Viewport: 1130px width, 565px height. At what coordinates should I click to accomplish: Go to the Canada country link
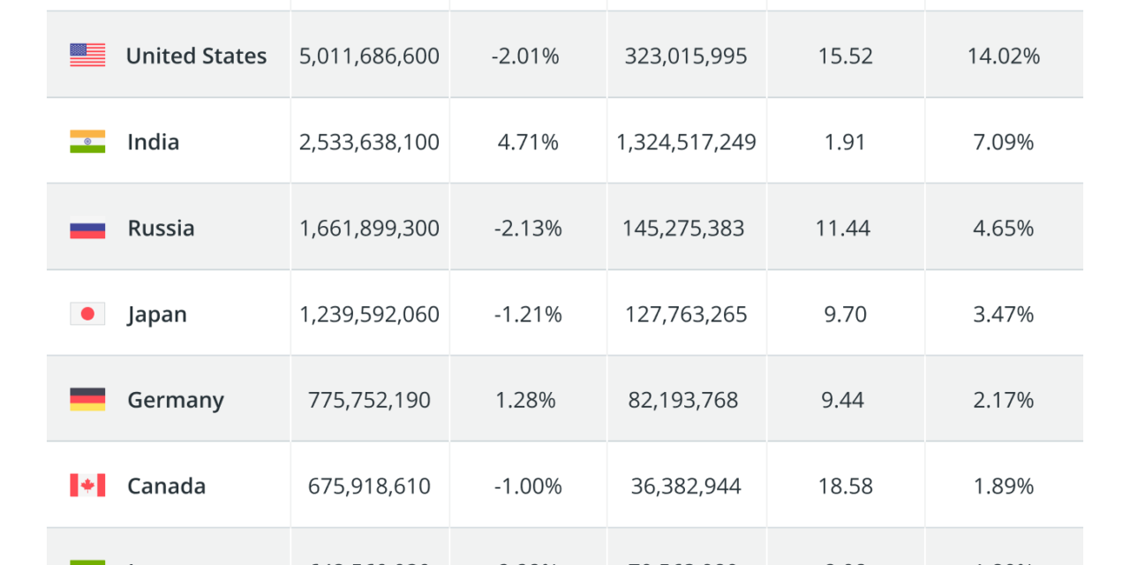(x=166, y=486)
